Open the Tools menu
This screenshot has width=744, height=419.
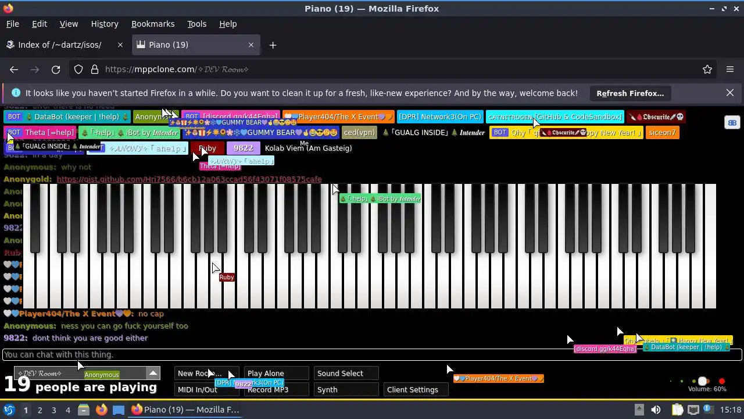point(196,24)
